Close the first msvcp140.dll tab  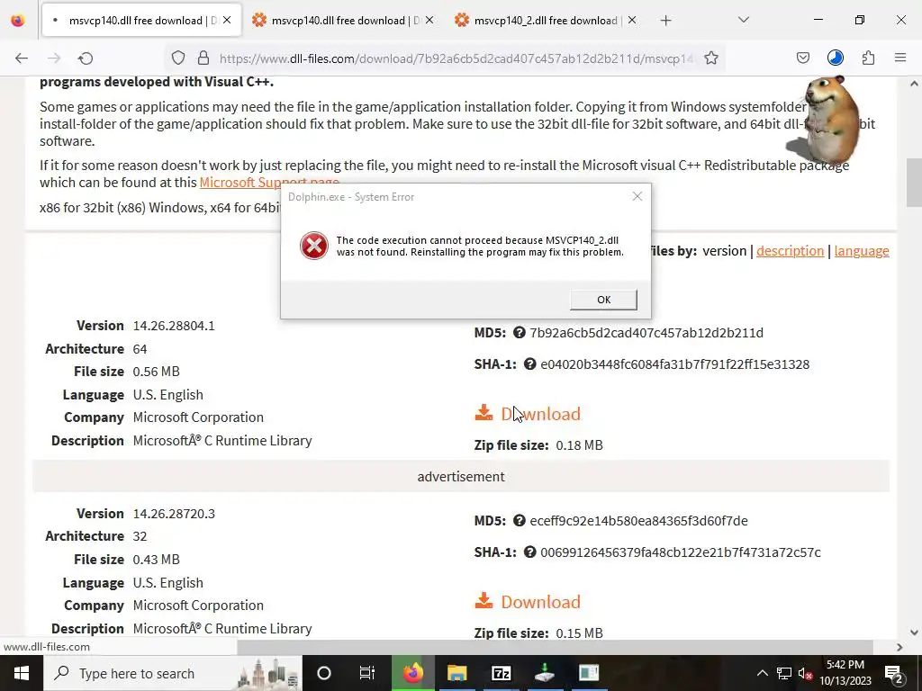[227, 20]
